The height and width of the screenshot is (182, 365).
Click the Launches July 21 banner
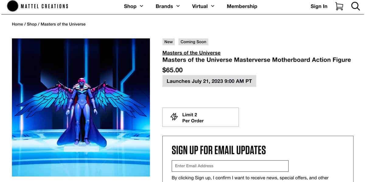tap(209, 81)
